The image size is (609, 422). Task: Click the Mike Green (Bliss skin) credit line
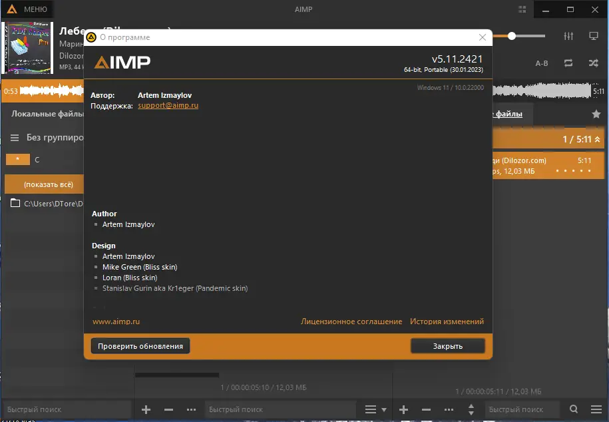140,267
